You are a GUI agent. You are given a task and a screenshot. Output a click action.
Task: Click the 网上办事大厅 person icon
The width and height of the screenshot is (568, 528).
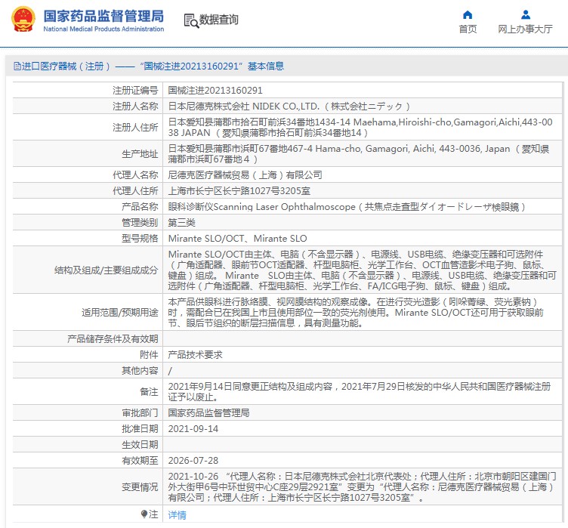pos(526,14)
